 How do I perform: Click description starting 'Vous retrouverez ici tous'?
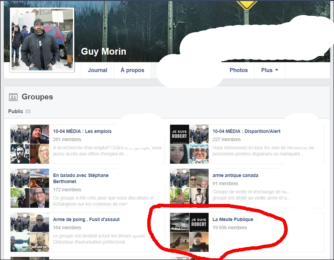[263, 151]
